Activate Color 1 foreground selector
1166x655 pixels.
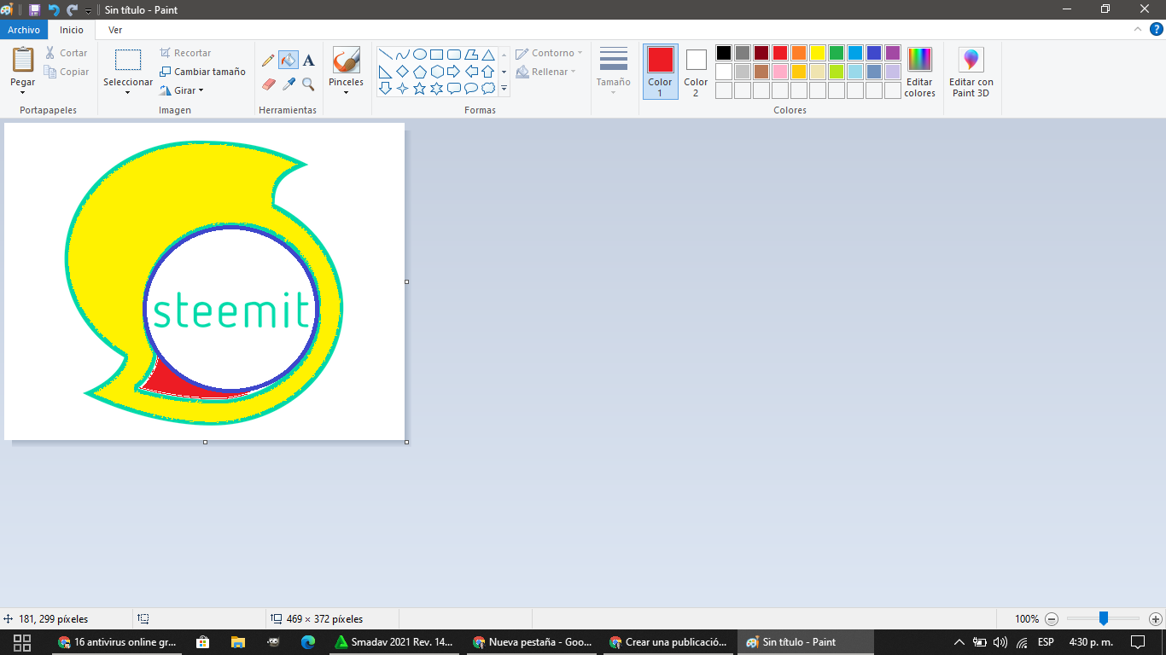point(660,72)
